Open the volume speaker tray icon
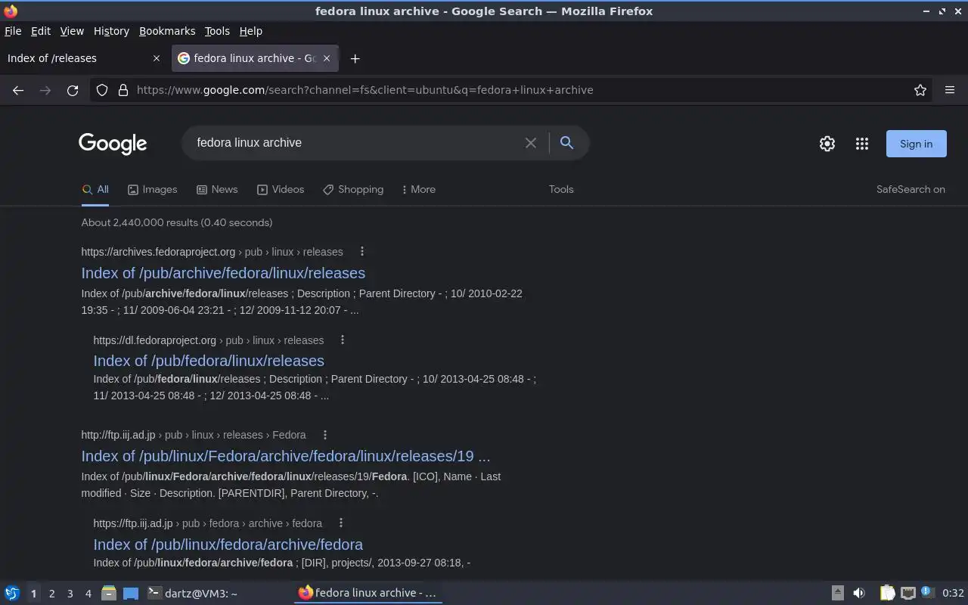Viewport: 968px width, 605px height. click(x=858, y=593)
